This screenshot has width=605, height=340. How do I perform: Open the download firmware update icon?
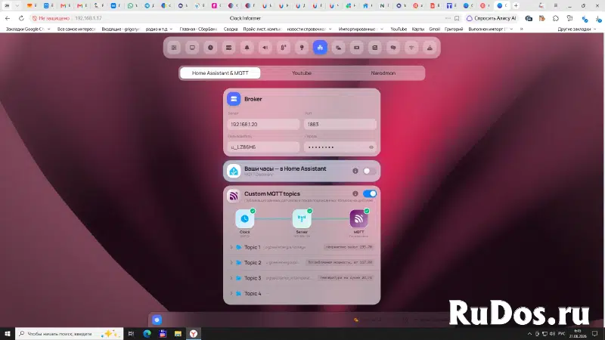click(430, 48)
